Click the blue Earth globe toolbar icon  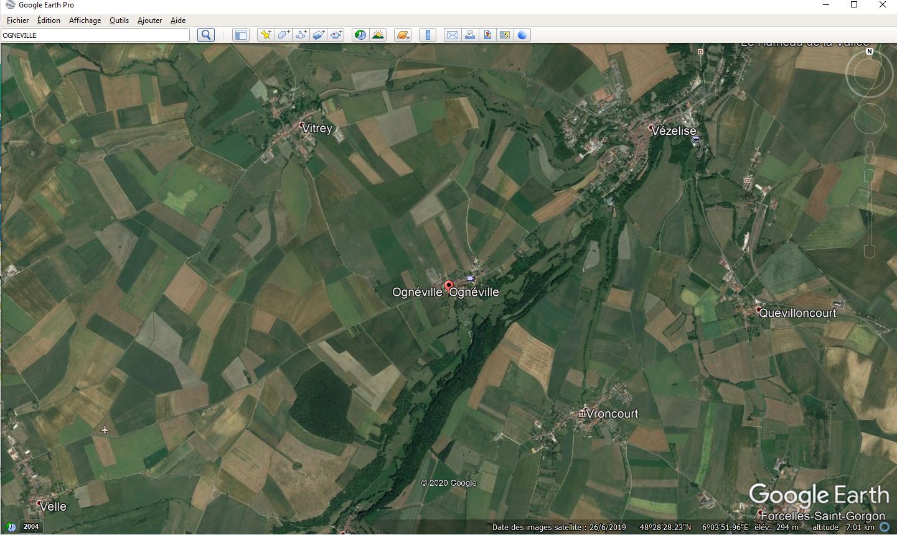pyautogui.click(x=522, y=35)
